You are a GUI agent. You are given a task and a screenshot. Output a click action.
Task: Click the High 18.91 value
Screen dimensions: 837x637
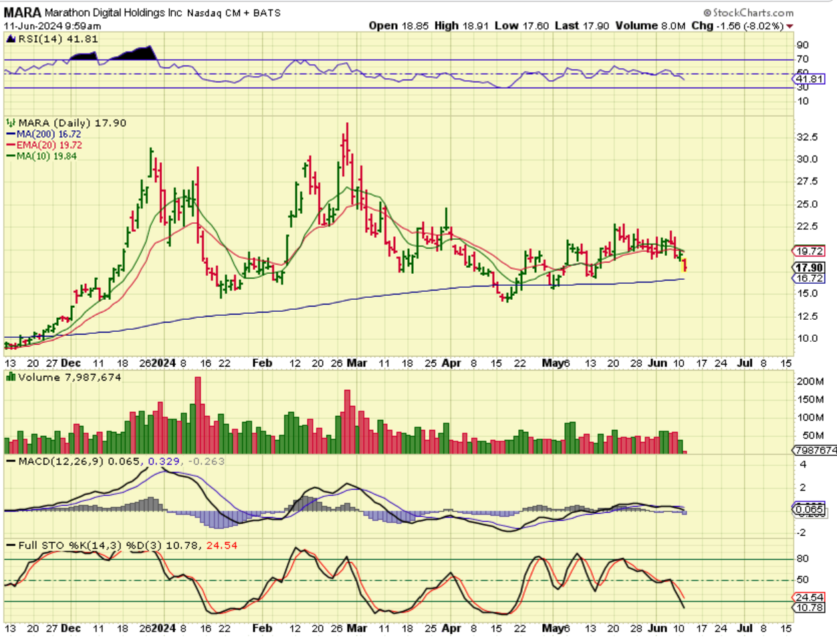[463, 25]
